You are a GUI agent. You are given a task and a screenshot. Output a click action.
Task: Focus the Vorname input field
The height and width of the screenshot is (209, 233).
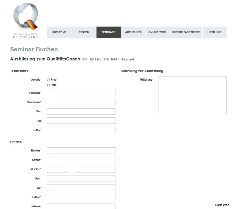tap(81, 93)
